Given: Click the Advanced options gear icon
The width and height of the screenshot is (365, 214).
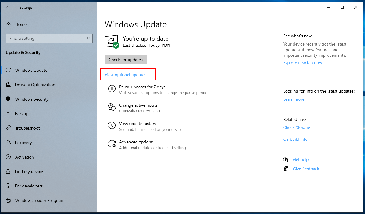Looking at the screenshot, I should tap(112, 144).
